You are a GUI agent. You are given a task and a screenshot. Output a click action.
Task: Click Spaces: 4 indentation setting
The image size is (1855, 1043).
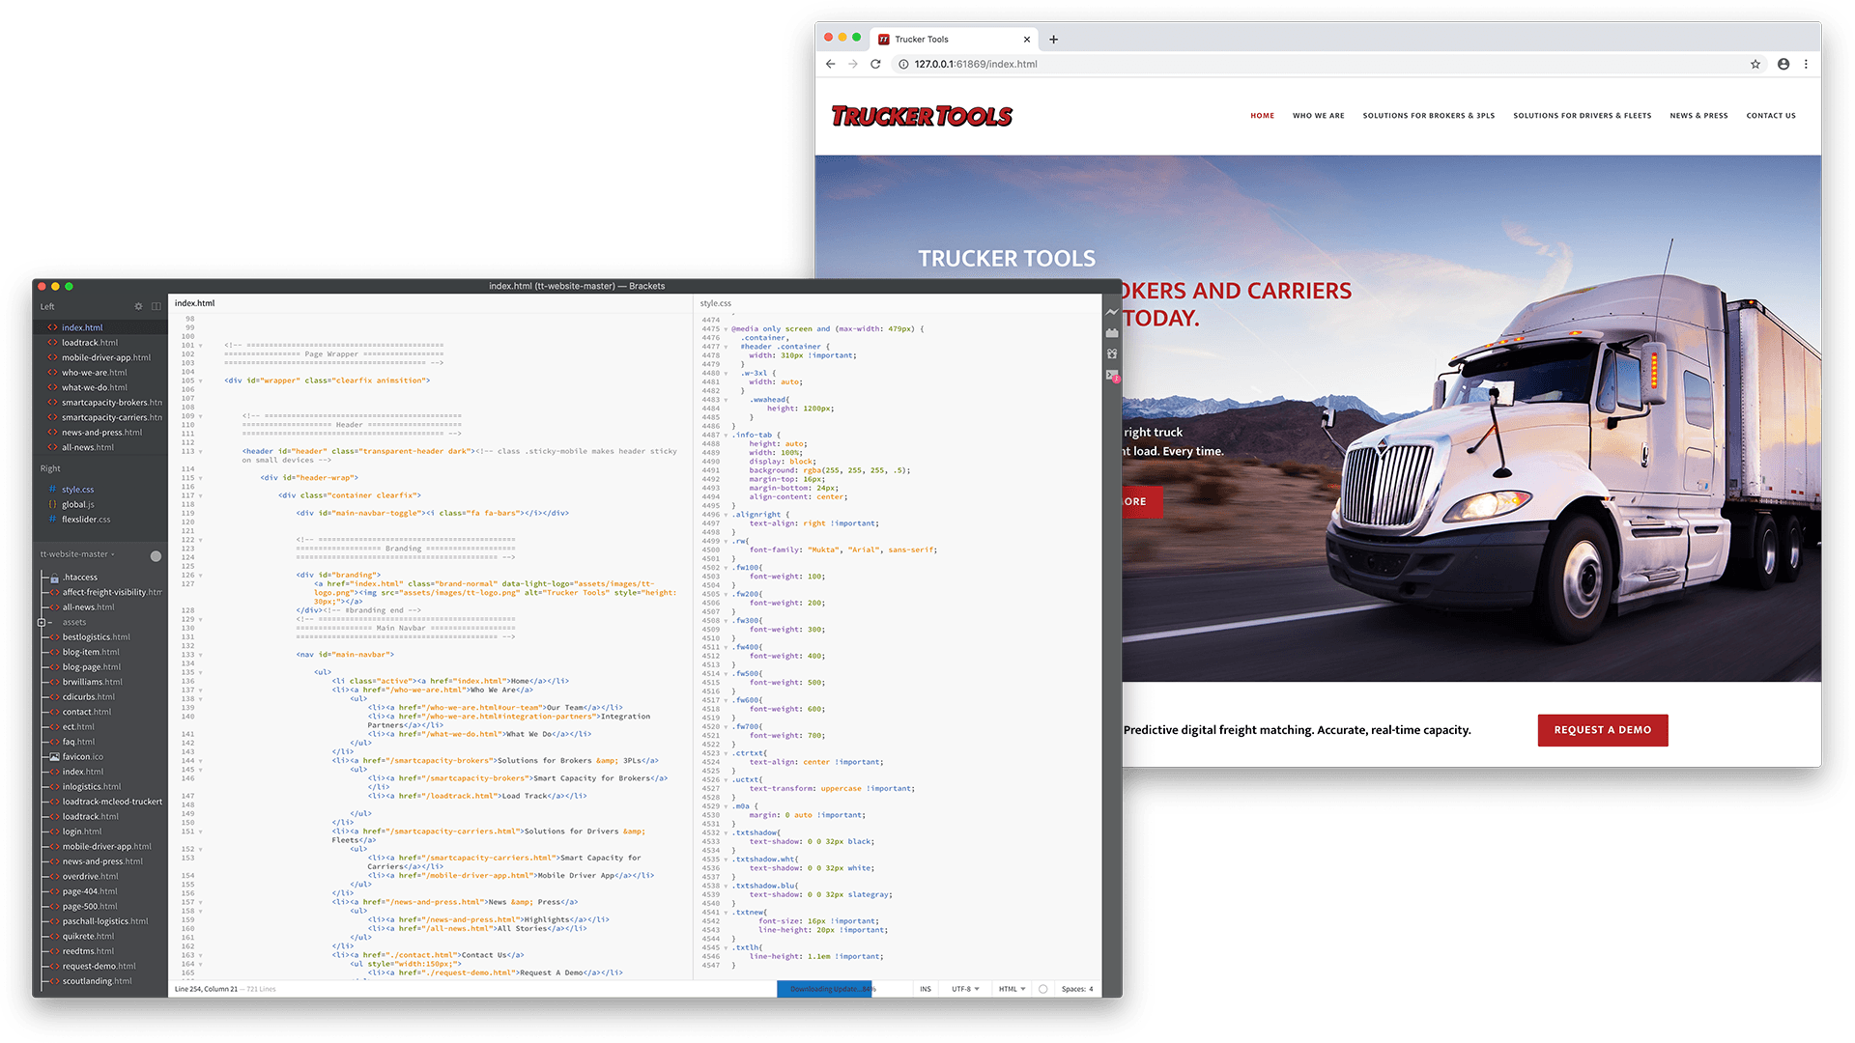[1076, 989]
